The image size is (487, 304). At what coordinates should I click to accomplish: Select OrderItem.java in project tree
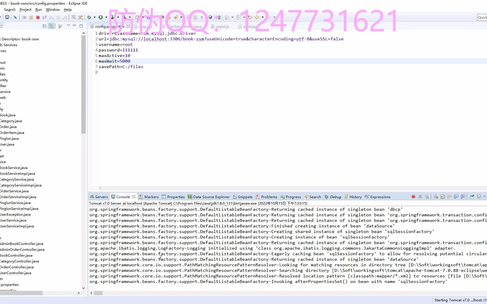(x=12, y=132)
